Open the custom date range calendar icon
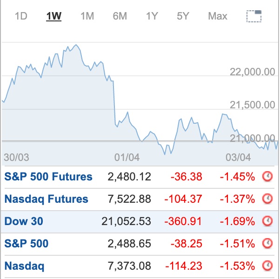This screenshot has height=279, width=280. 254,16
